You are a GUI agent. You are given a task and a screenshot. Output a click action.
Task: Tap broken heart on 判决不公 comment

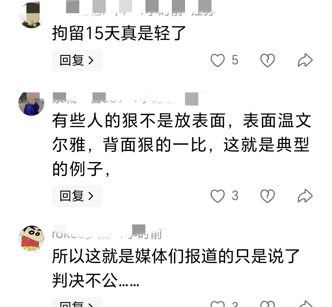click(x=267, y=304)
